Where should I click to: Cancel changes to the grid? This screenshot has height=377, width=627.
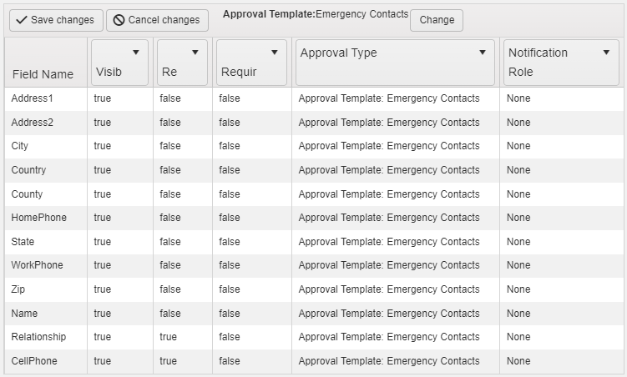click(x=157, y=20)
